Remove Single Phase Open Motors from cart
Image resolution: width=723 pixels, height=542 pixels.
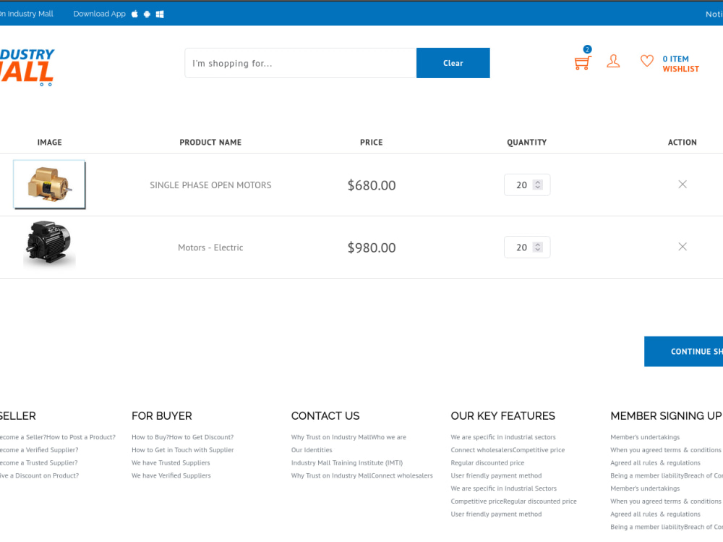[683, 185]
